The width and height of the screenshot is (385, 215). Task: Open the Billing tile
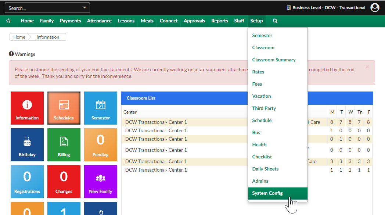point(64,145)
